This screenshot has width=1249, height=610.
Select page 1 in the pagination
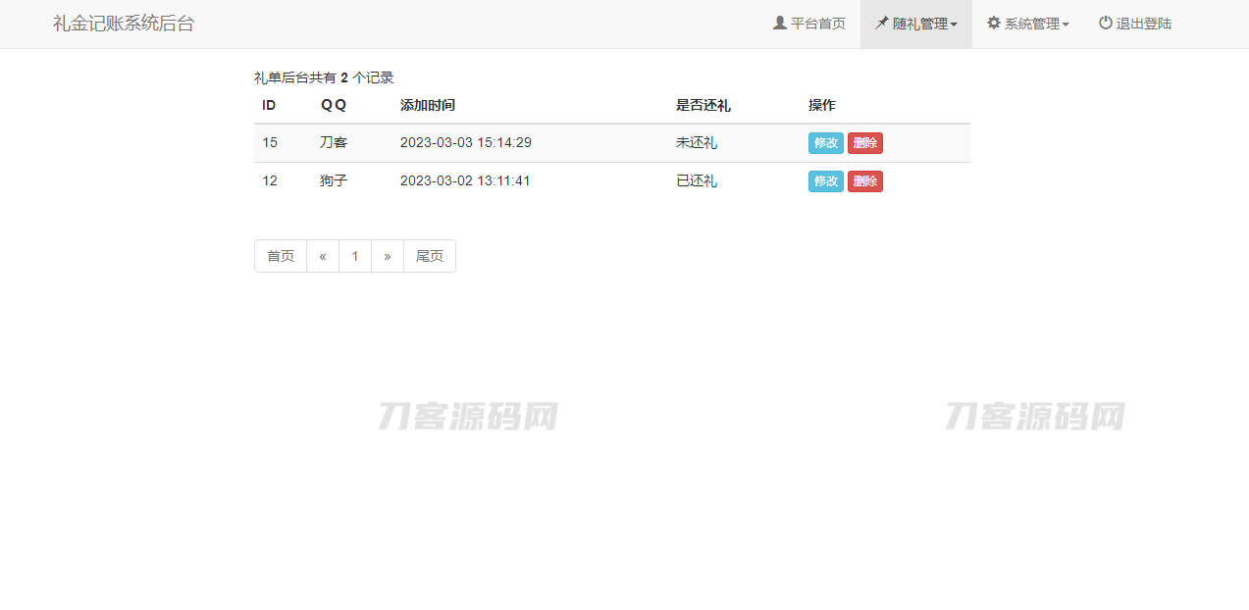[x=355, y=256]
